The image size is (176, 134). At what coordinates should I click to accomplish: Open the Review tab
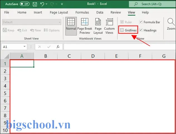click(x=116, y=12)
